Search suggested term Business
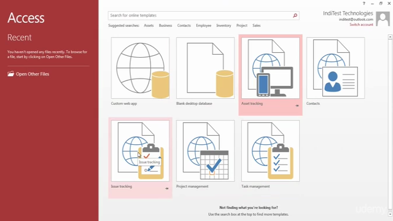 point(165,26)
